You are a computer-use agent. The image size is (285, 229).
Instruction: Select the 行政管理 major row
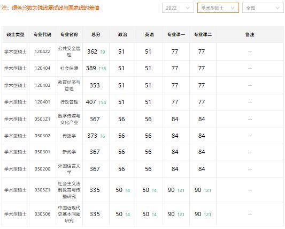tap(143, 102)
